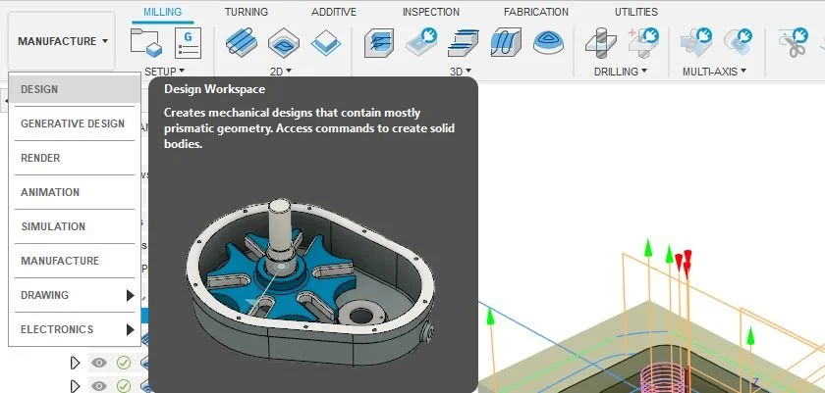The width and height of the screenshot is (825, 393).
Task: Expand the ELECTRONICS submenu arrow
Action: pyautogui.click(x=130, y=329)
